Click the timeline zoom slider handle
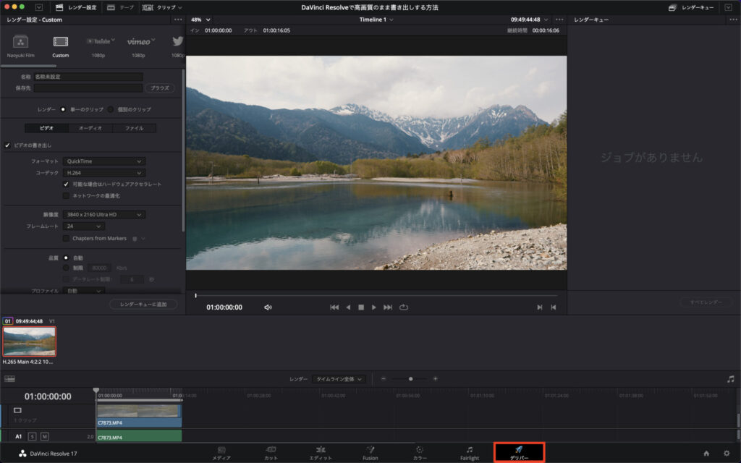The height and width of the screenshot is (463, 741). 411,379
